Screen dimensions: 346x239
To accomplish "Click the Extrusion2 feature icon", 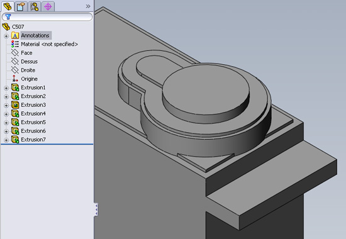I will coord(15,96).
